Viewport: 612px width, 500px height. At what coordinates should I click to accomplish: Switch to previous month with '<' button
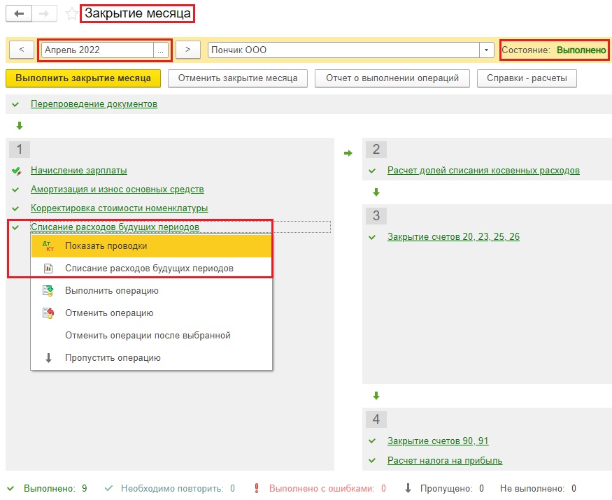[22, 50]
